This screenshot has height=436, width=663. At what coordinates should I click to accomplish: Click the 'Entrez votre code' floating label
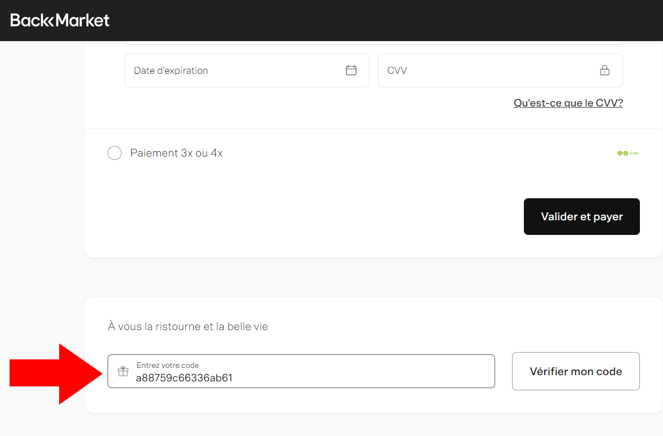click(x=168, y=365)
